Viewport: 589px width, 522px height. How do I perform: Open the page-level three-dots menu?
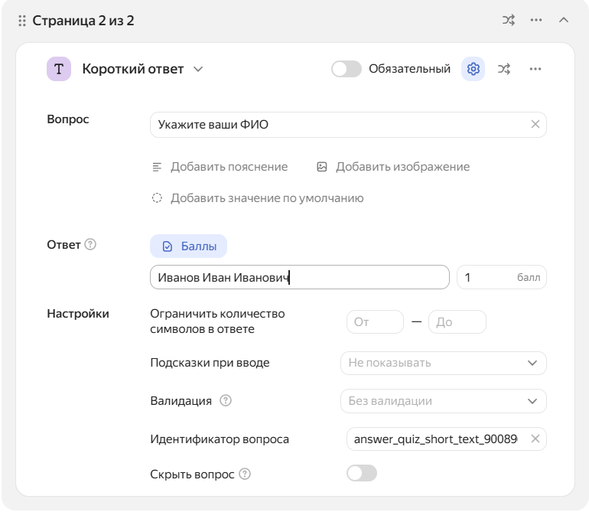536,20
